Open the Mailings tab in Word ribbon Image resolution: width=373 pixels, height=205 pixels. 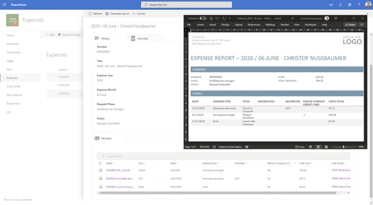[270, 25]
